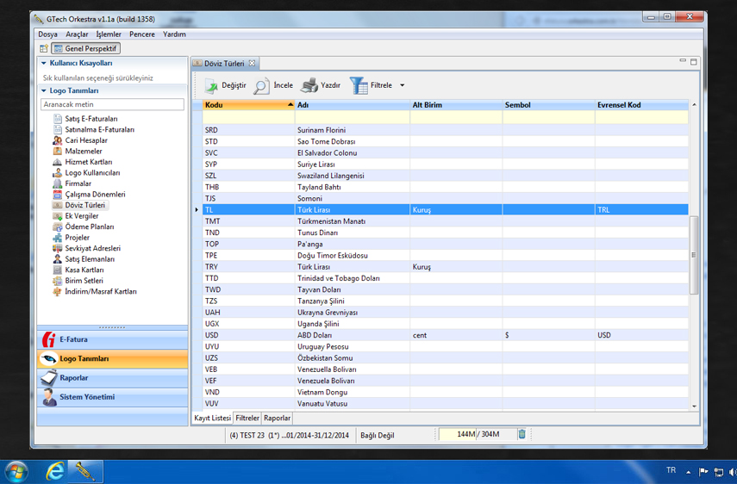The image size is (737, 484).
Task: Open the E-Fatura module section
Action: tap(112, 339)
